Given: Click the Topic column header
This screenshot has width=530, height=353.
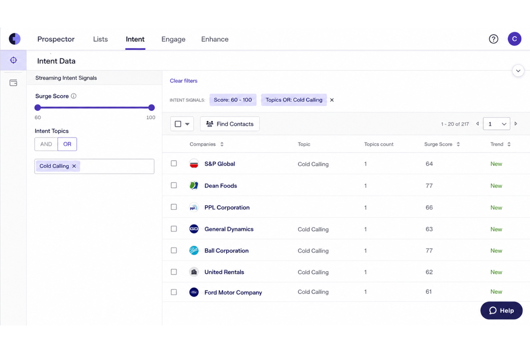Looking at the screenshot, I should point(304,144).
